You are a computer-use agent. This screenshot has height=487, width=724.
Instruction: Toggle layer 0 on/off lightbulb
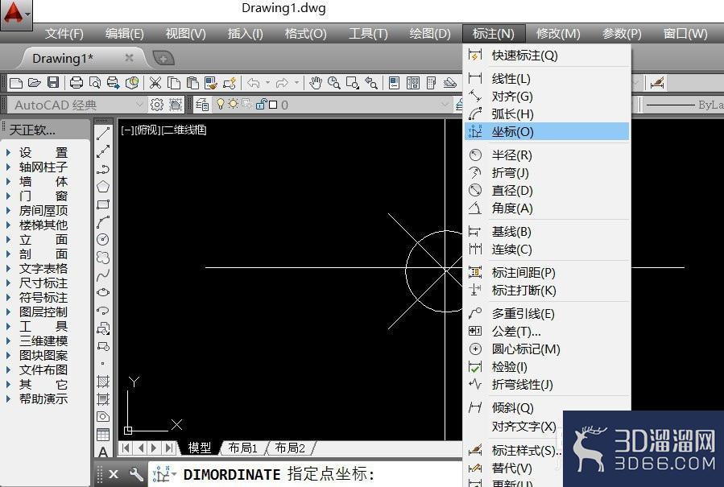click(221, 105)
